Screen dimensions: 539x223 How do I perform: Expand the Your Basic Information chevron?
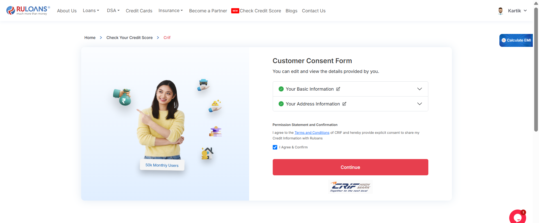click(x=420, y=89)
